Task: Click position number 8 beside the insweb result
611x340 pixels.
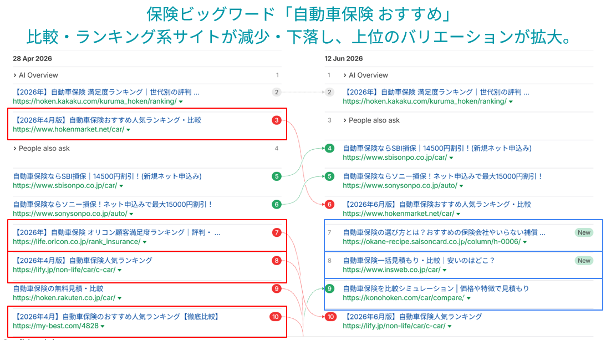Action: point(329,261)
